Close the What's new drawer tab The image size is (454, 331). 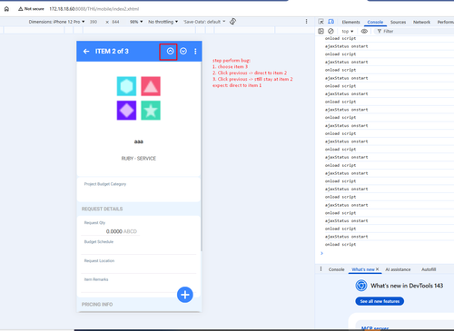pyautogui.click(x=378, y=269)
